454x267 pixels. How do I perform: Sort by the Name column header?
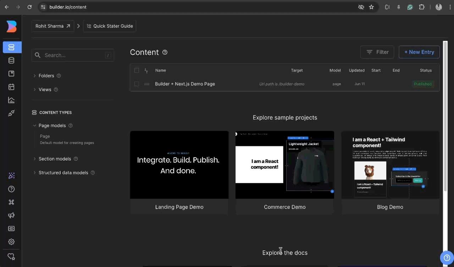point(160,70)
